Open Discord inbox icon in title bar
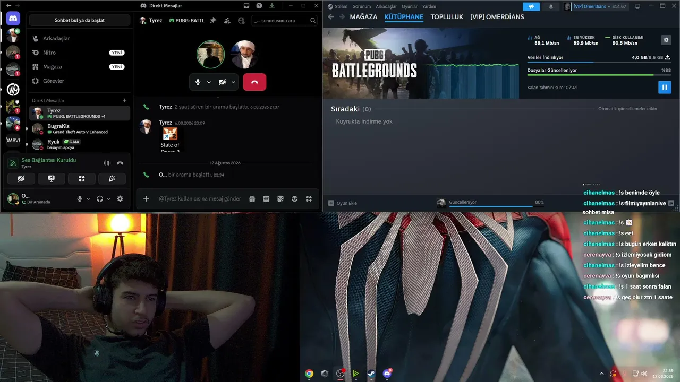 coord(246,6)
